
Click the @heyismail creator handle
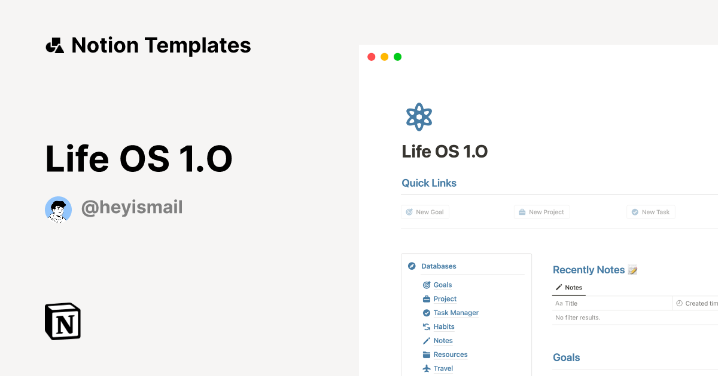[x=132, y=207]
